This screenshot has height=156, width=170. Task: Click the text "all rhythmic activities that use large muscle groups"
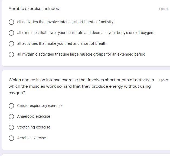[x=81, y=54]
